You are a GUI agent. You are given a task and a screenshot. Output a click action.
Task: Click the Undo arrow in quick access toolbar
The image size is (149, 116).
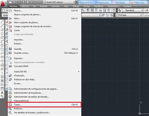(x=32, y=2)
